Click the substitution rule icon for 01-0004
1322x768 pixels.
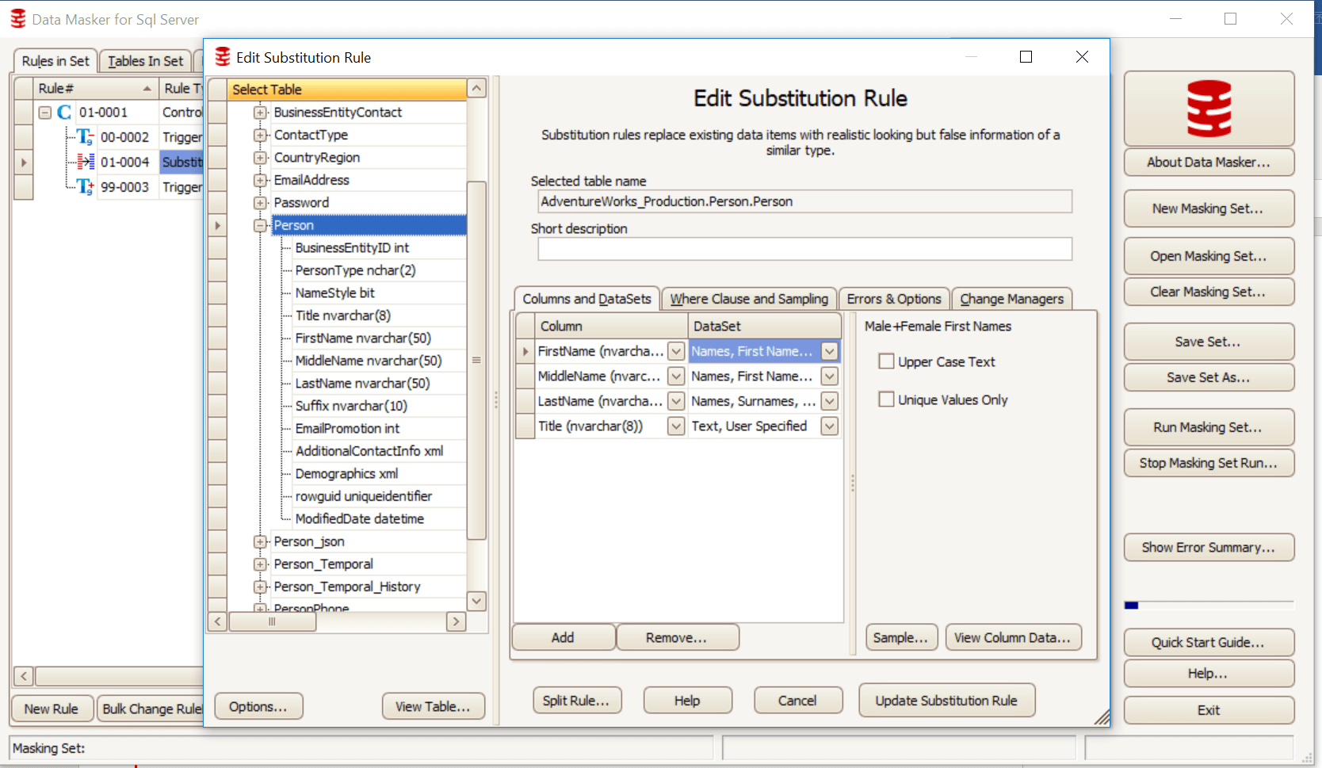click(86, 162)
